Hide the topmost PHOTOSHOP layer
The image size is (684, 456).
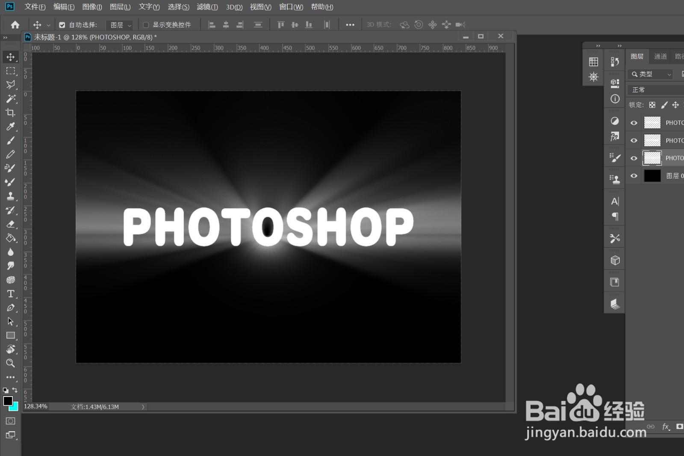[x=634, y=123]
